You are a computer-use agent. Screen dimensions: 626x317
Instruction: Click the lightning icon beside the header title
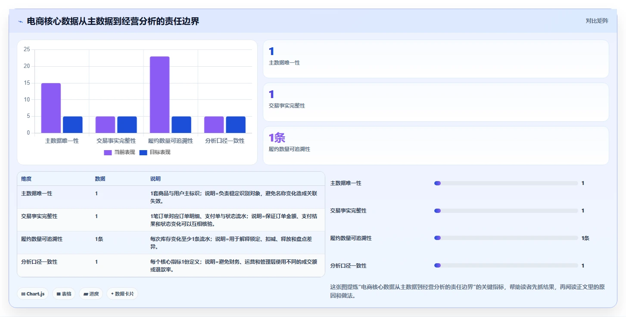[20, 22]
